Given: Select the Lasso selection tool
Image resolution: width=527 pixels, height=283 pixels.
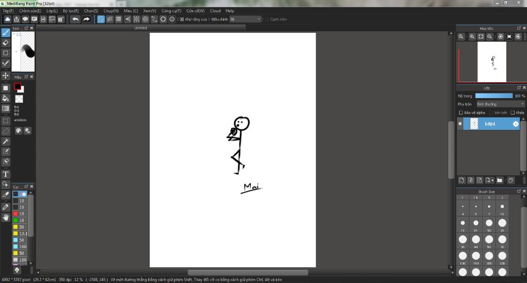Looking at the screenshot, I should tap(6, 131).
